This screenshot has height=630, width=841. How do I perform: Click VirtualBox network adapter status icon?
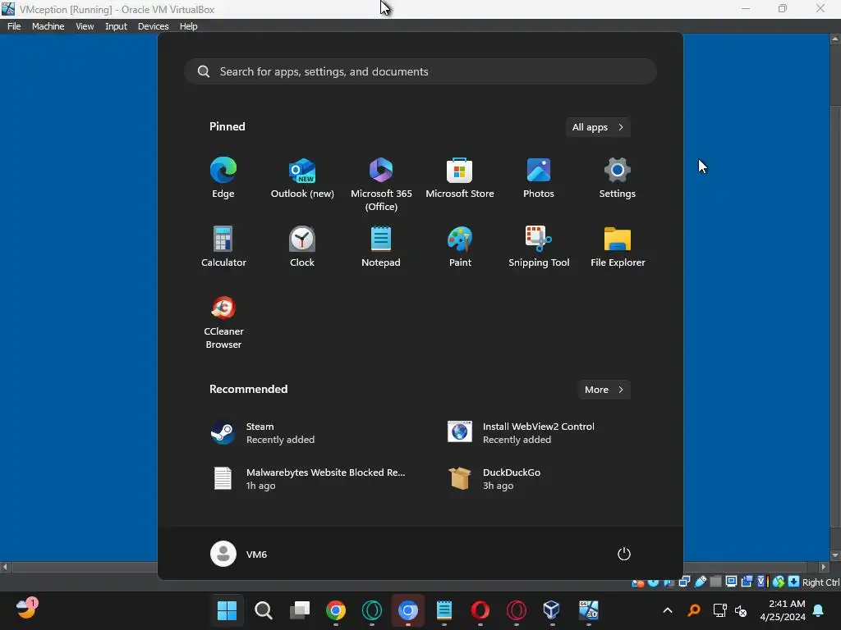(684, 582)
